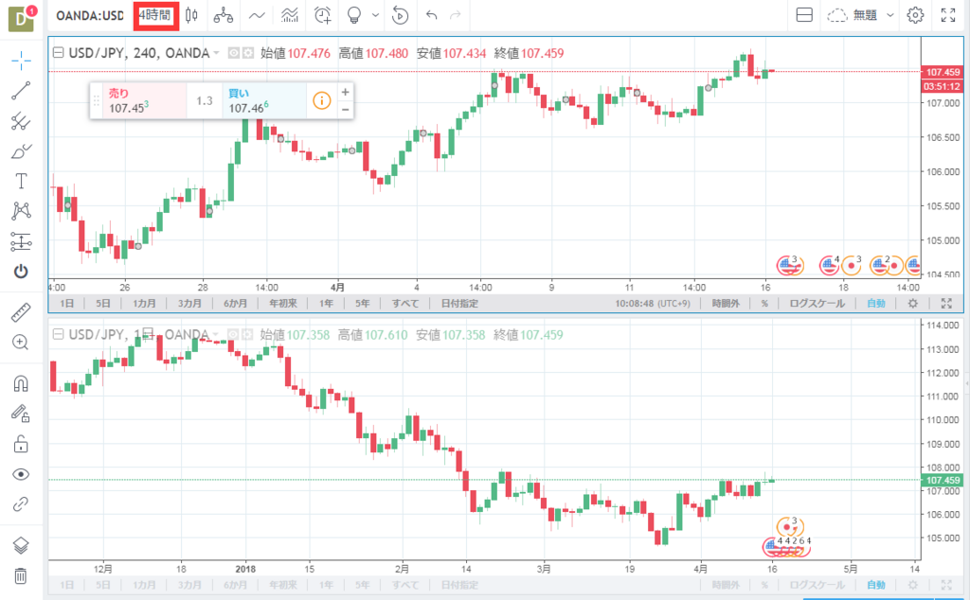Open the prediction and measurement tools
The height and width of the screenshot is (600, 970).
coord(21,241)
